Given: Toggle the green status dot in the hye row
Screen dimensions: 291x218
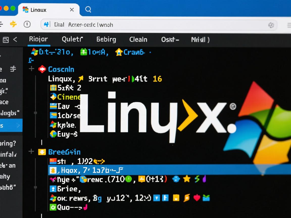Looking at the screenshot, I should (x=129, y=179).
